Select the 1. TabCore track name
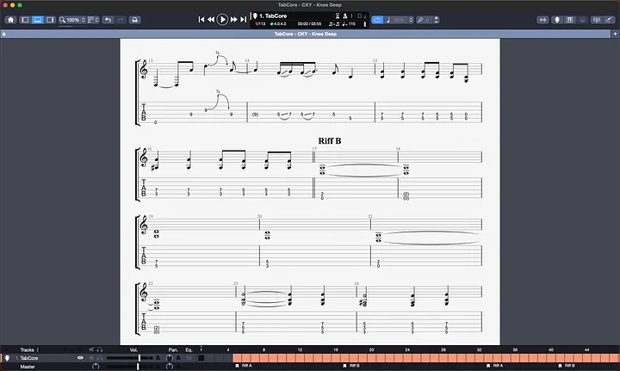 point(27,358)
